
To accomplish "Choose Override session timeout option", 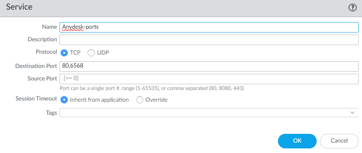I will (140, 100).
